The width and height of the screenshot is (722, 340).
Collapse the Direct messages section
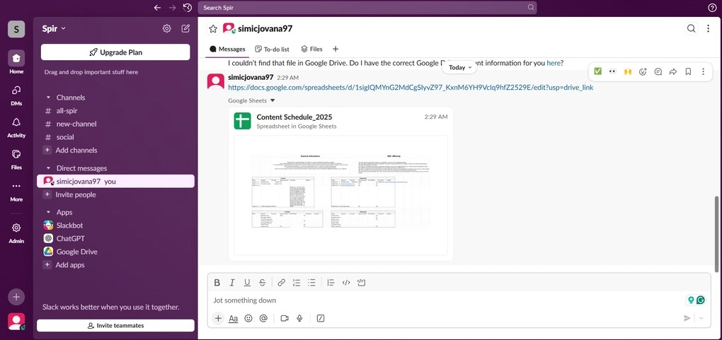coord(48,168)
